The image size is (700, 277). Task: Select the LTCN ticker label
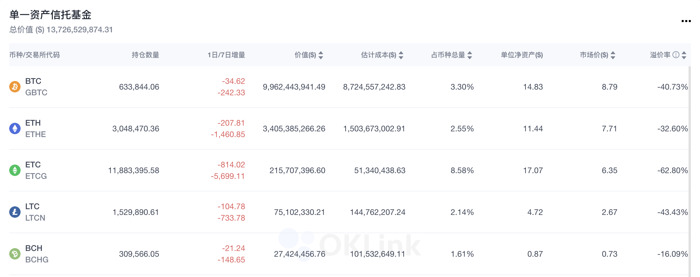click(35, 218)
